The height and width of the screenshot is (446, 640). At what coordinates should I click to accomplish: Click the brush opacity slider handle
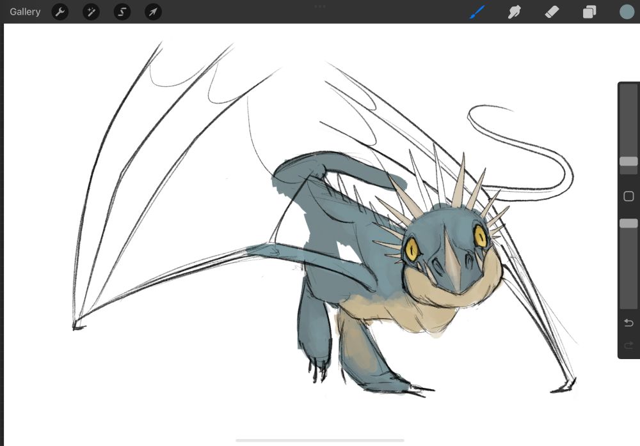click(628, 223)
